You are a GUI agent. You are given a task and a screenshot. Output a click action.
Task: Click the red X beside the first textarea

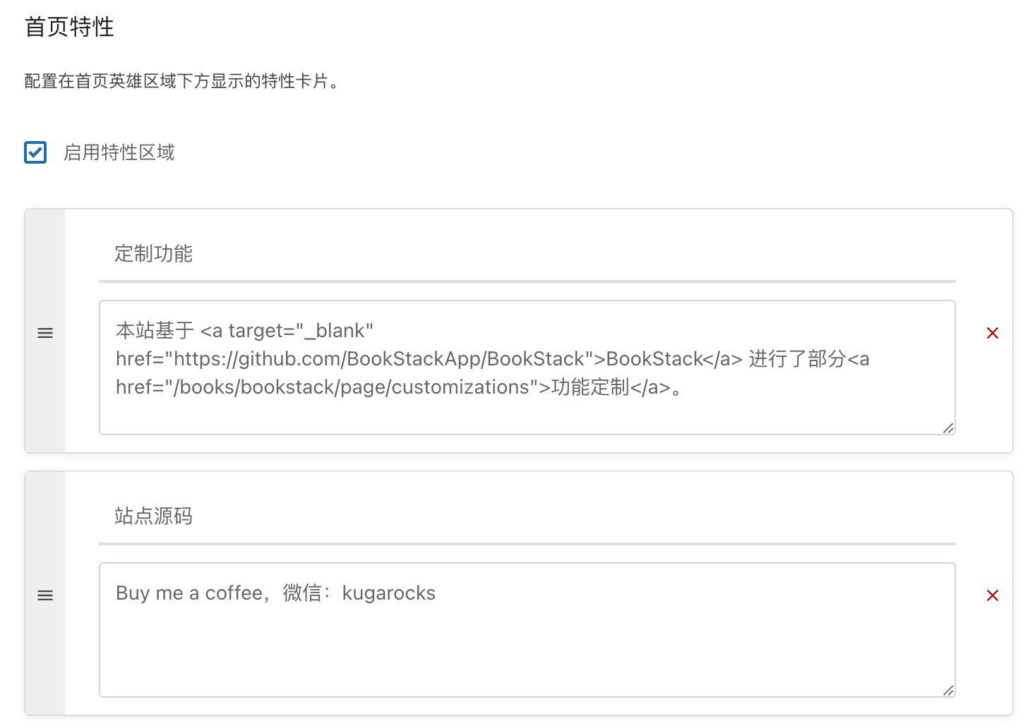pos(993,332)
